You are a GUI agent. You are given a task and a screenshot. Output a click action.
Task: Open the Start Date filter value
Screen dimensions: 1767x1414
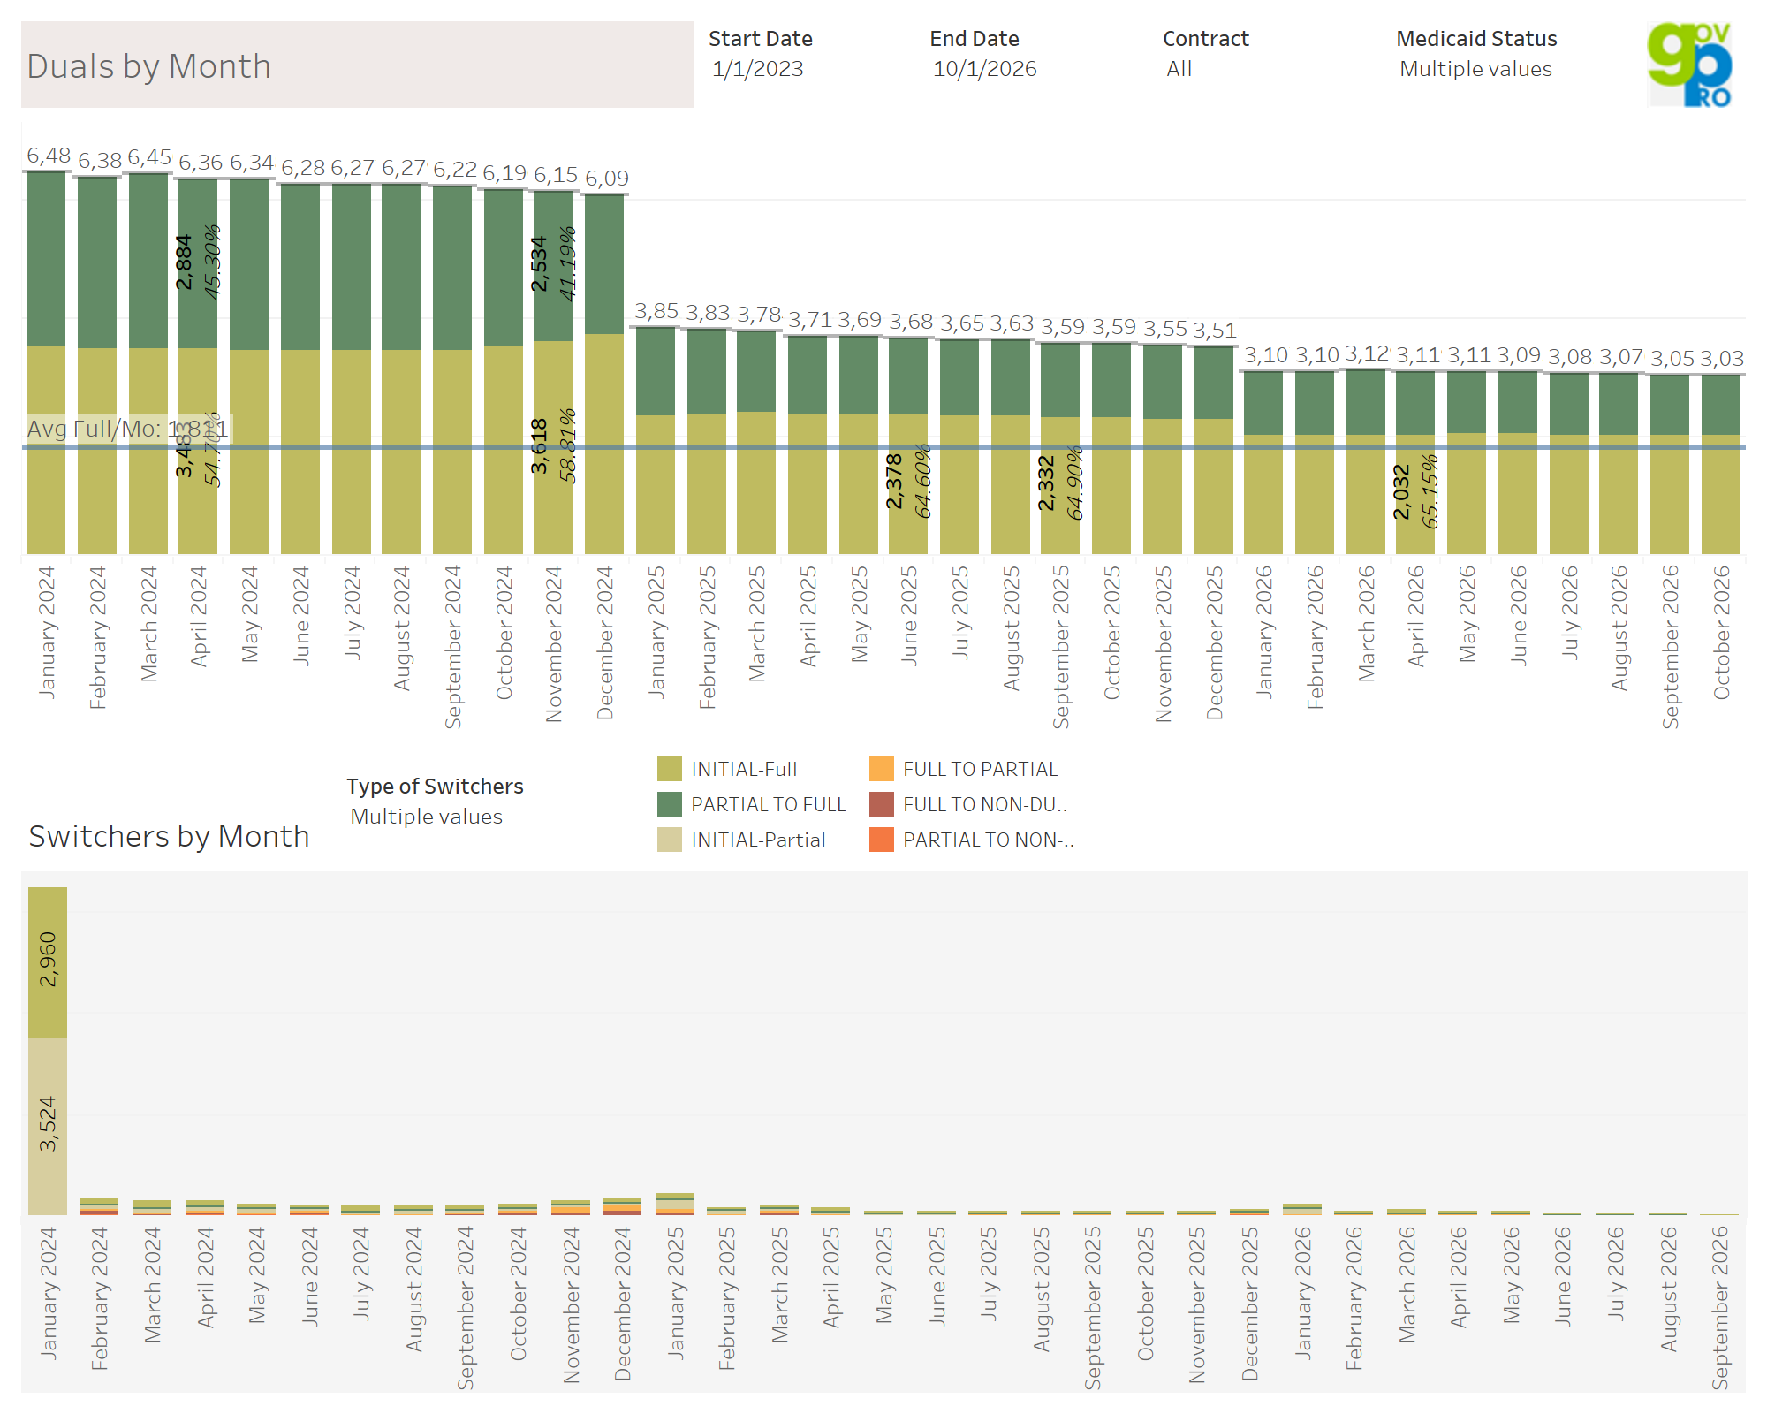click(x=758, y=69)
